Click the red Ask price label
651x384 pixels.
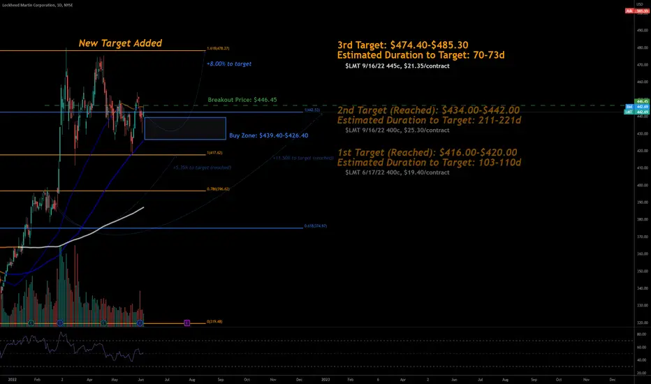[x=637, y=10]
